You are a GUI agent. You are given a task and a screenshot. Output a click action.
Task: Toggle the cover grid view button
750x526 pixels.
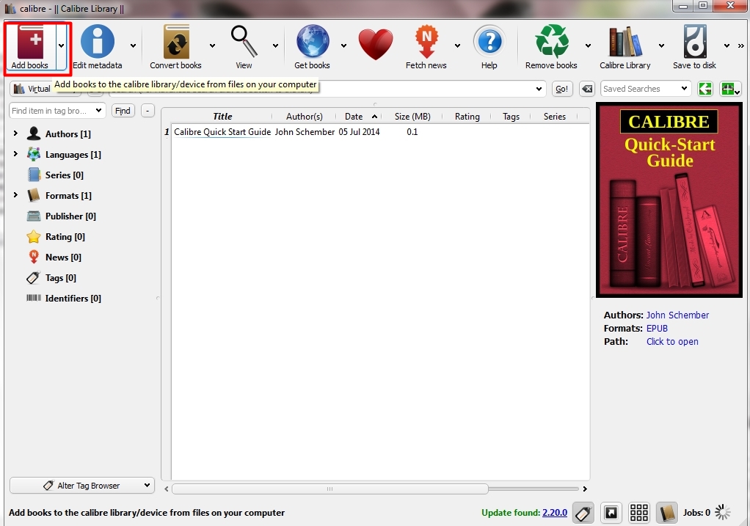pos(639,514)
